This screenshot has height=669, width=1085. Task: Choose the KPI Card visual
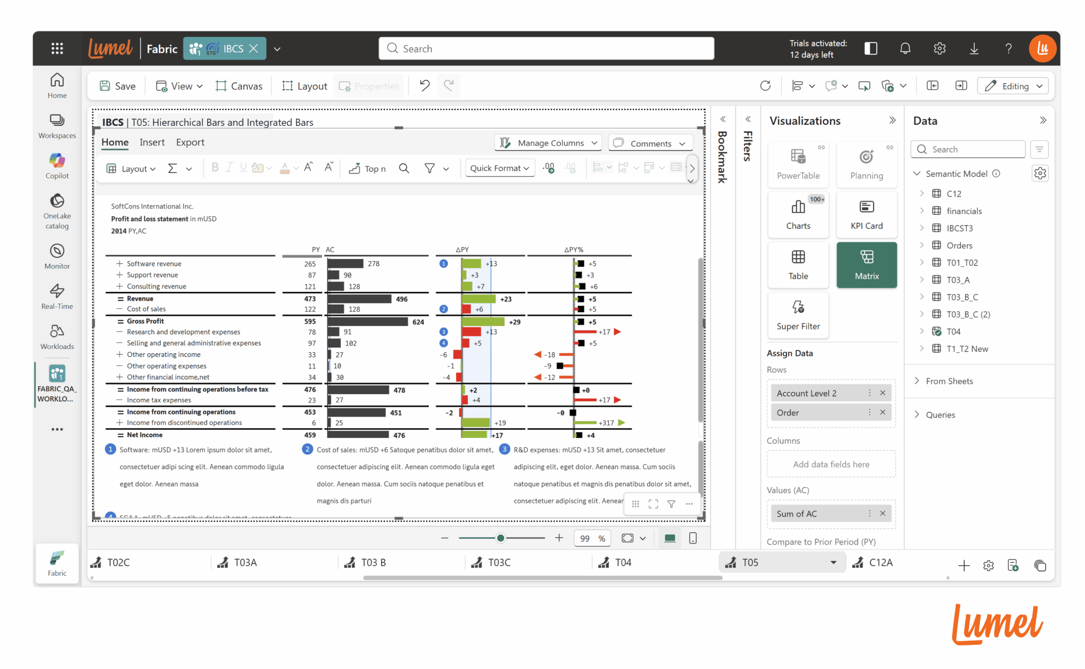(866, 214)
